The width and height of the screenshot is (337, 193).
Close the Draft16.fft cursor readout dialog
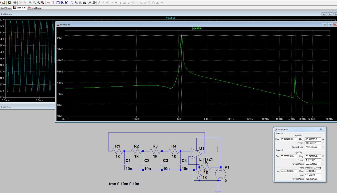(x=321, y=129)
